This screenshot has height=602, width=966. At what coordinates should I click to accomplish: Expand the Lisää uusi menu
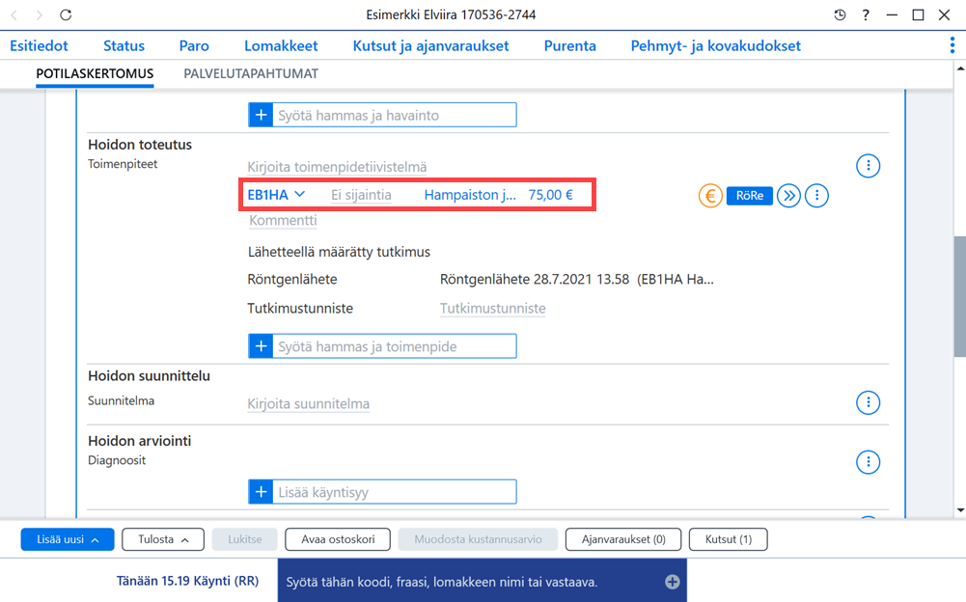pyautogui.click(x=68, y=539)
